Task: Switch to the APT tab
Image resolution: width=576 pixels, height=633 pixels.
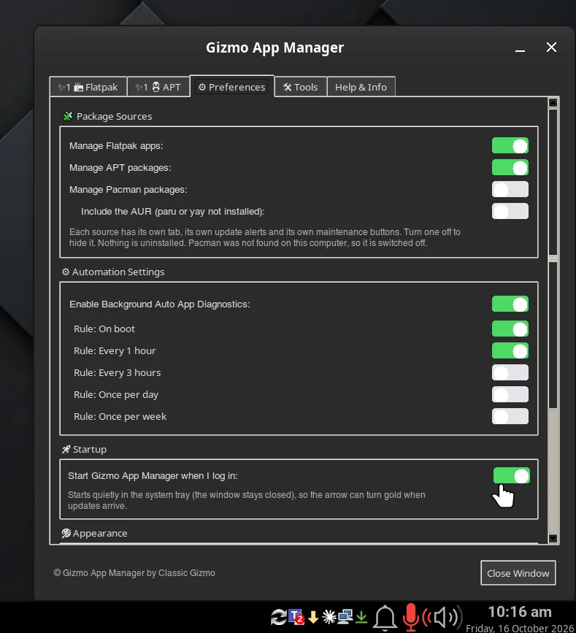Action: pyautogui.click(x=158, y=87)
